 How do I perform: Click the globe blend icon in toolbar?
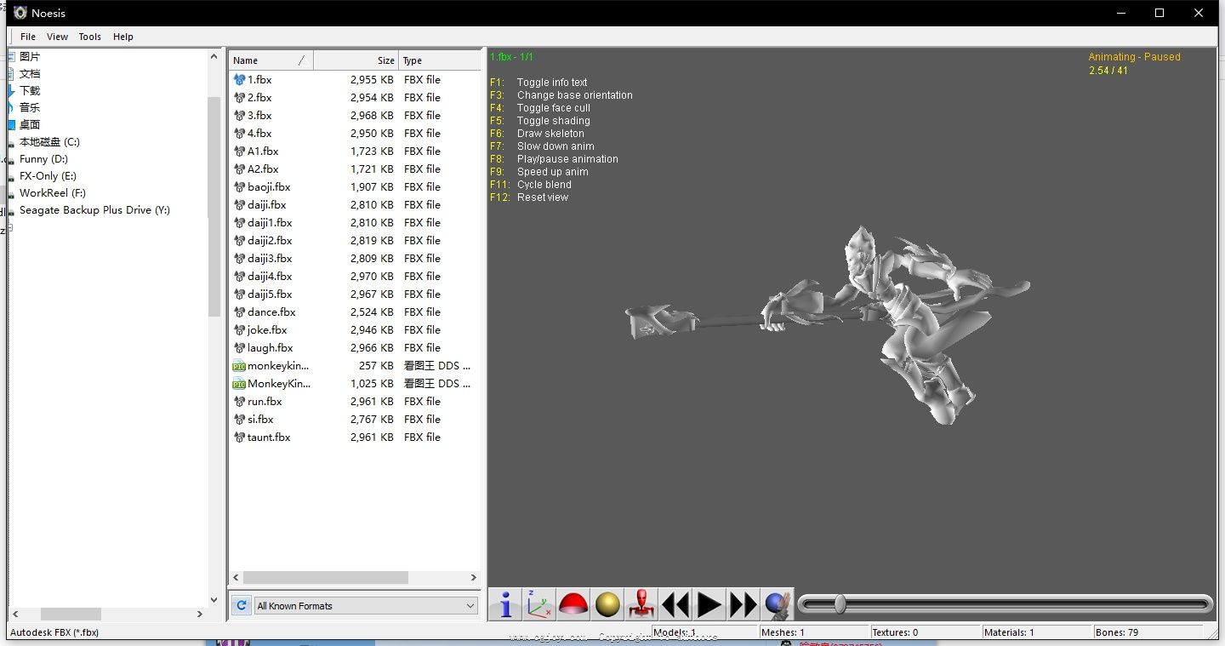coord(778,604)
